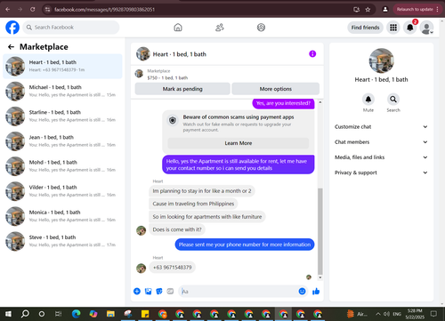Click 'Yes, are you interested?' message bubble

click(283, 103)
